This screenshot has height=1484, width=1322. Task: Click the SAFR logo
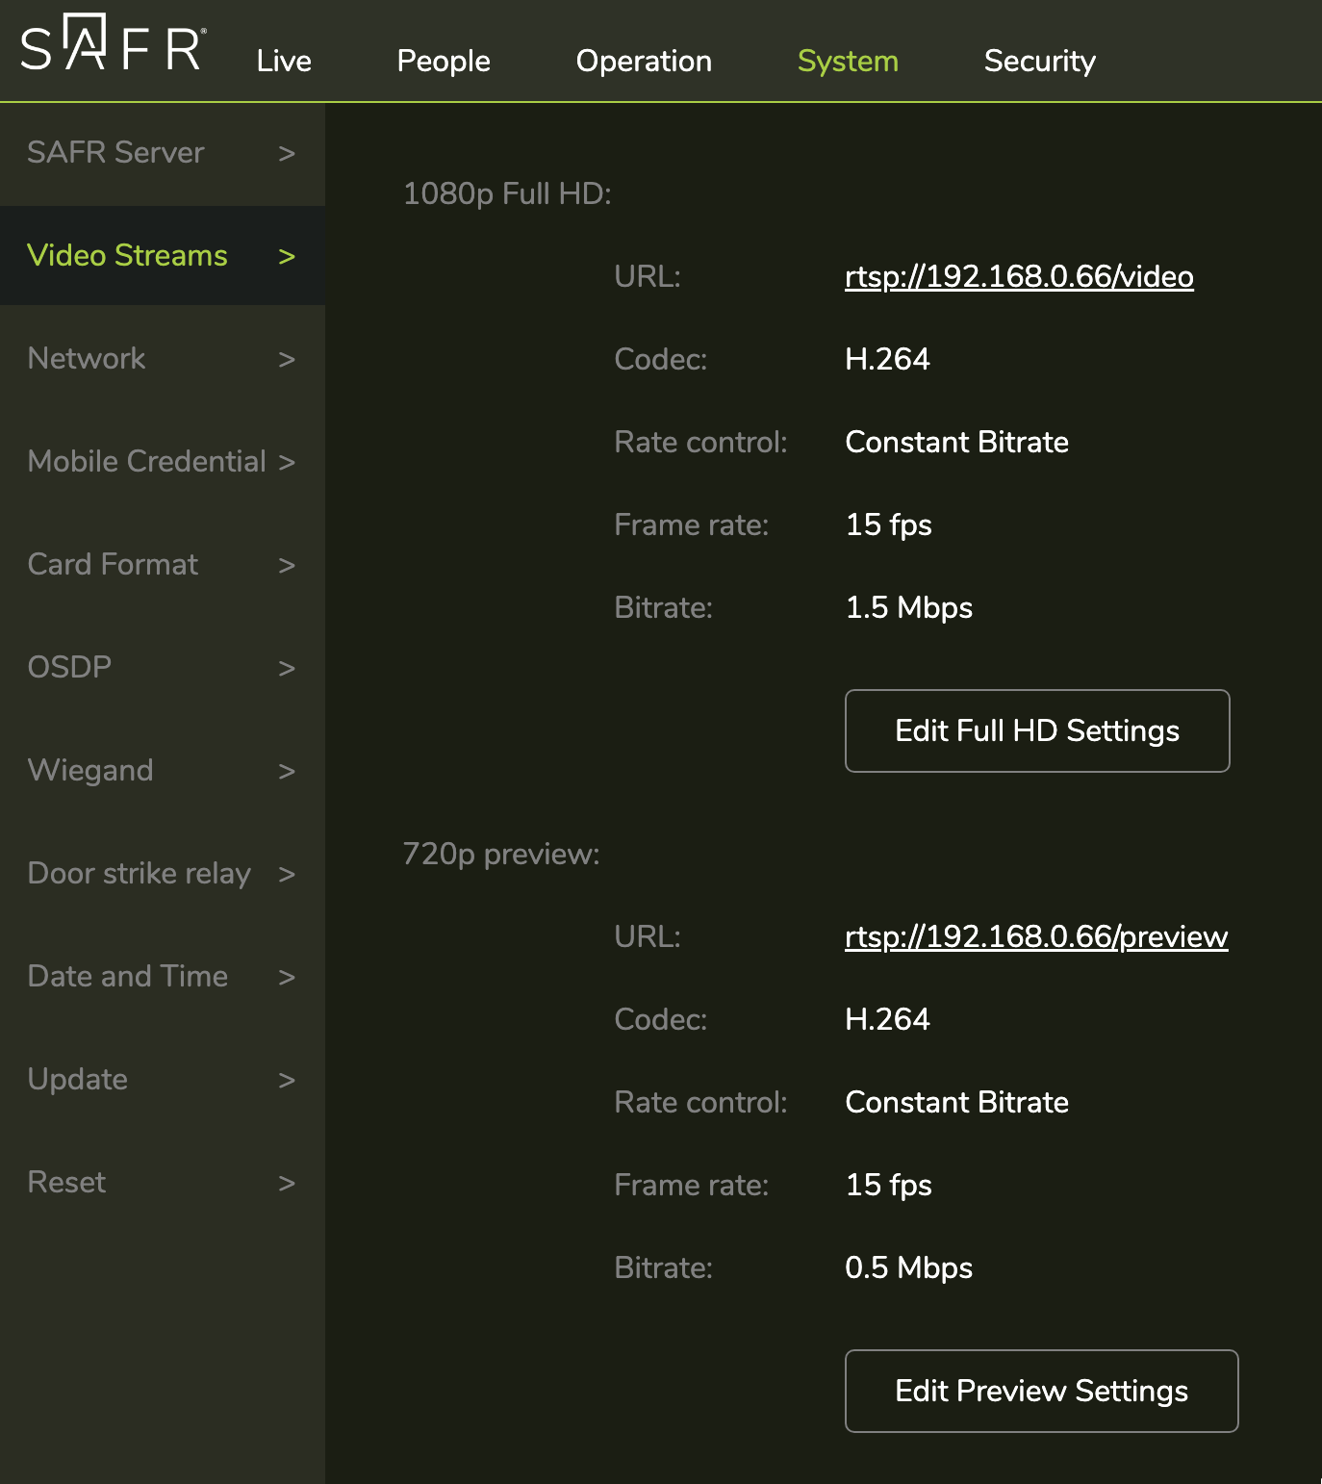113,44
